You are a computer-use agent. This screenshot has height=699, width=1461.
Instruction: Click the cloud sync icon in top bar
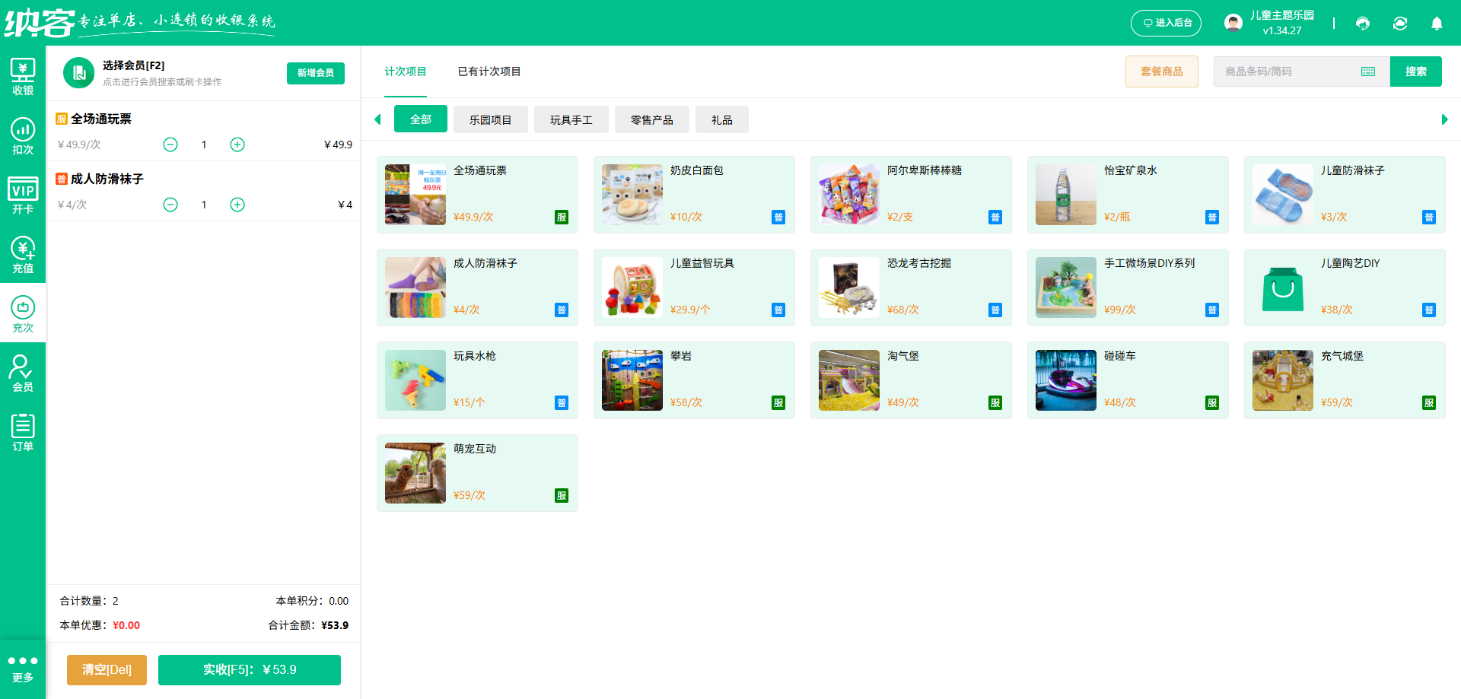[x=1400, y=24]
